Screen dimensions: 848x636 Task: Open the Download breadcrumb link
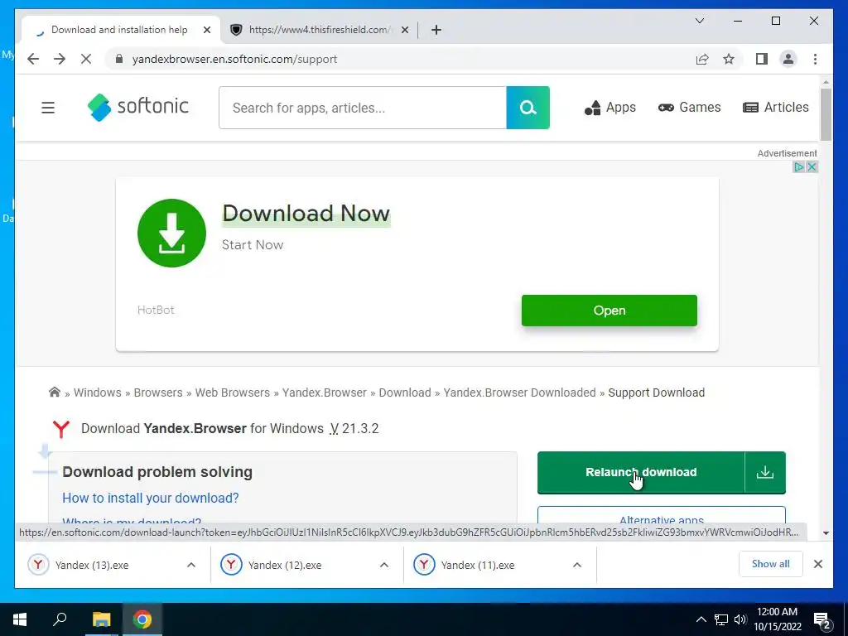(x=405, y=393)
